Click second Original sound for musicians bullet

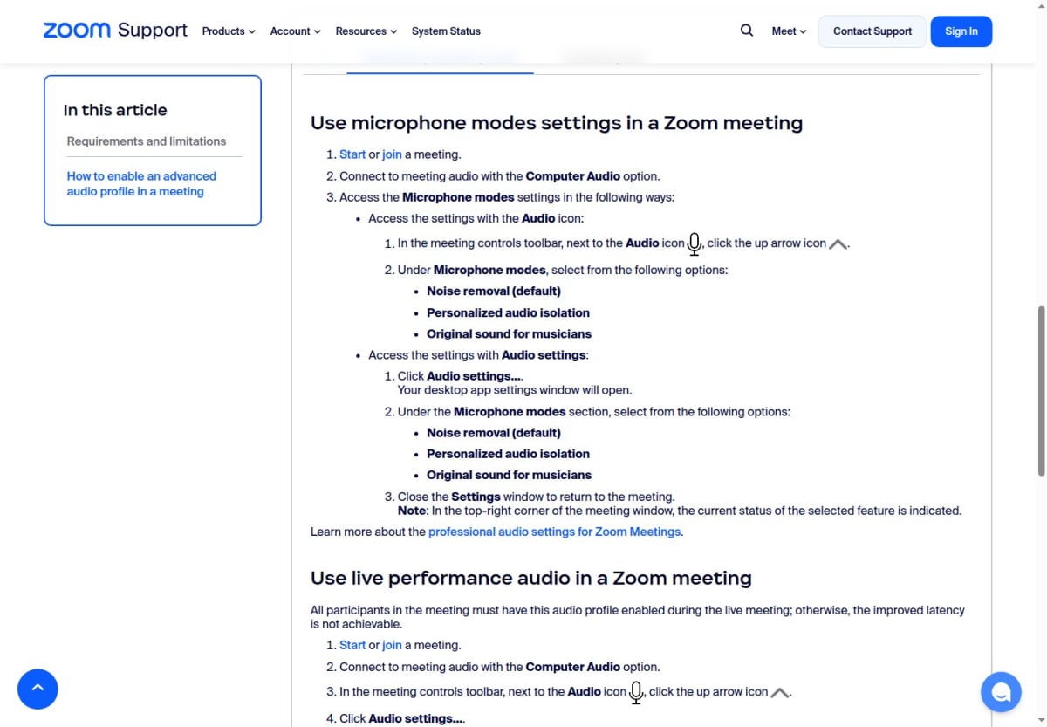click(x=509, y=475)
